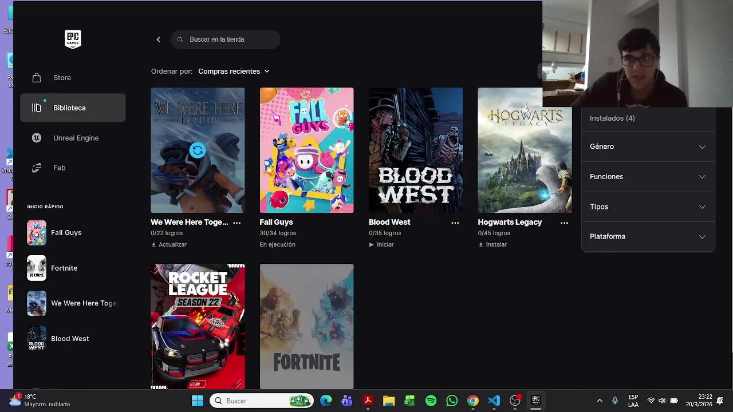This screenshot has width=733, height=412.
Task: Expand the Género filter
Action: (648, 146)
